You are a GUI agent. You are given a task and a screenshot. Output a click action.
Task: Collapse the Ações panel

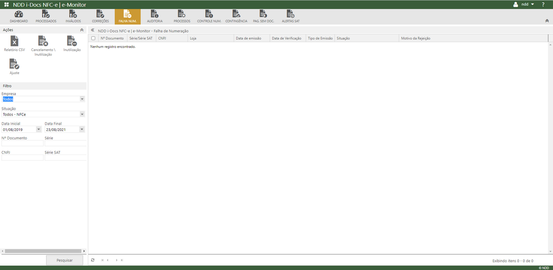click(x=82, y=30)
